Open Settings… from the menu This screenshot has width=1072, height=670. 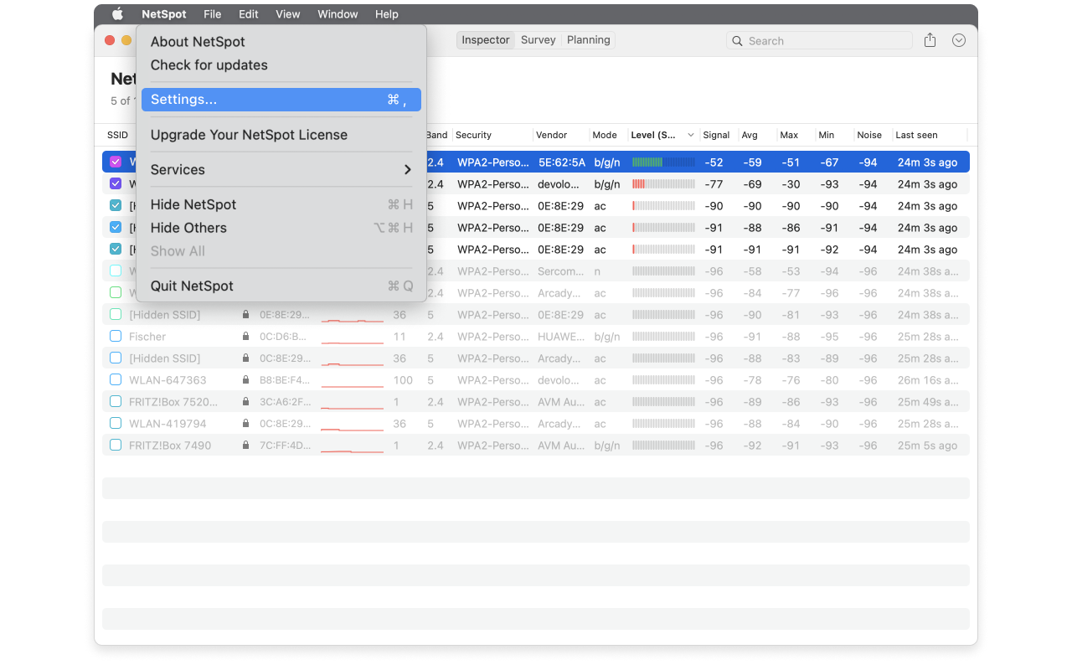tap(281, 100)
